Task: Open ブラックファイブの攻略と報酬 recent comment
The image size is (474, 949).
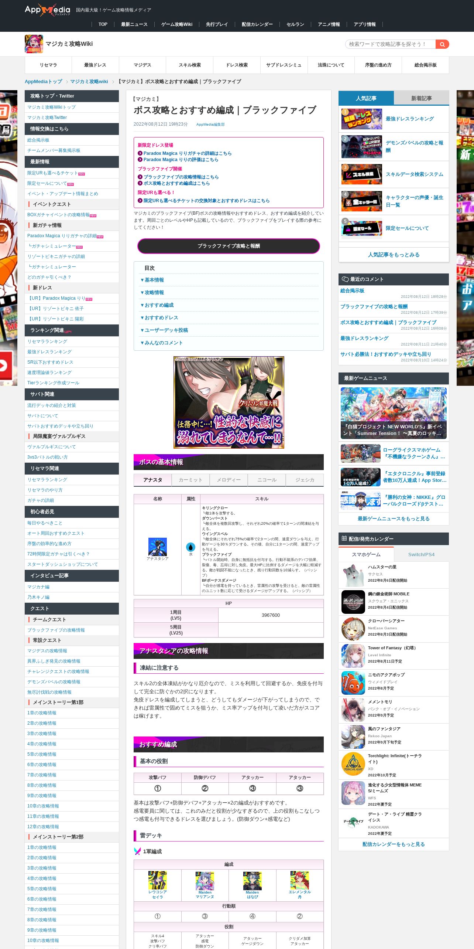Action: (x=374, y=307)
